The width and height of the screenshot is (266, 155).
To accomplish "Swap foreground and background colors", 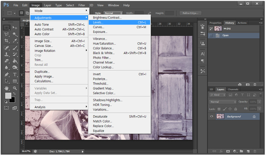I will (14, 93).
